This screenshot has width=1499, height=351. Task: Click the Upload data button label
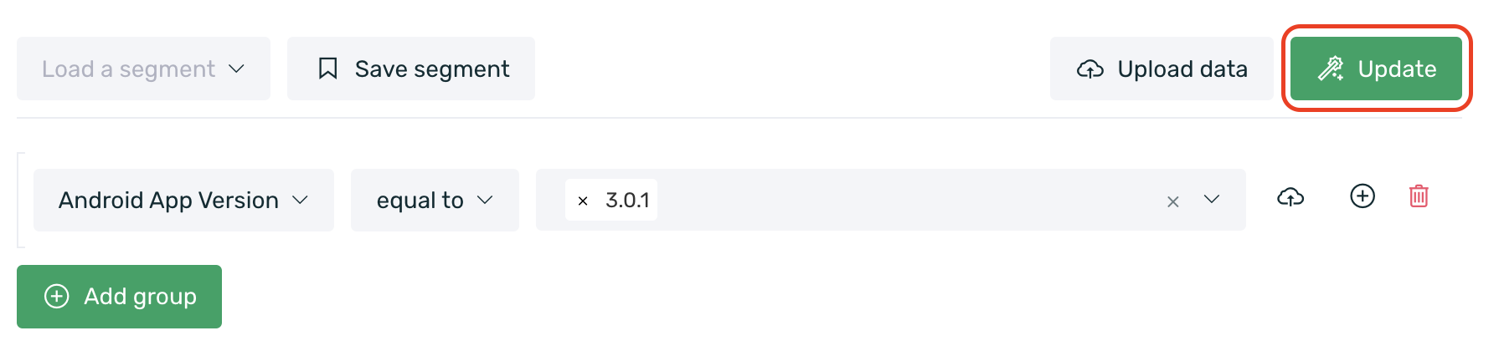1182,69
